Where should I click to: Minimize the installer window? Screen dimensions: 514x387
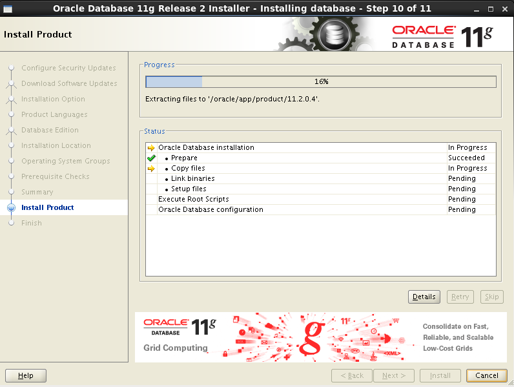point(477,9)
